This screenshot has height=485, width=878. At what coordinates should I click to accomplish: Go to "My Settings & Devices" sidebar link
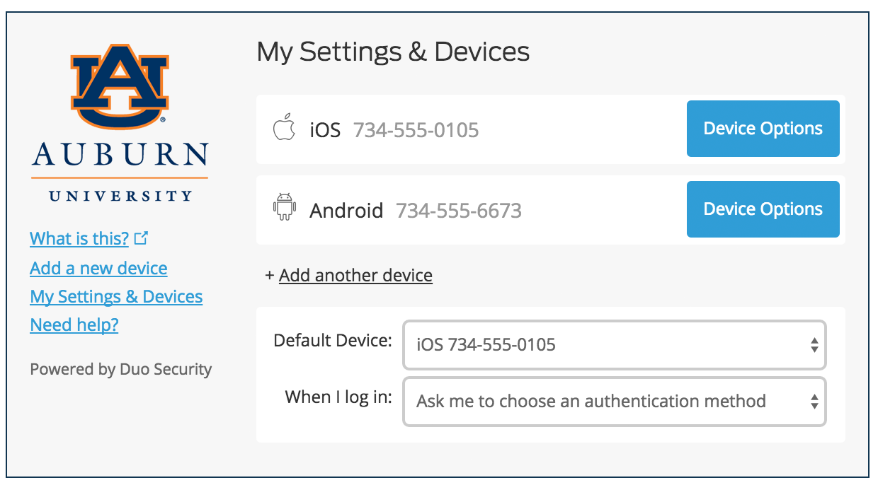(116, 297)
